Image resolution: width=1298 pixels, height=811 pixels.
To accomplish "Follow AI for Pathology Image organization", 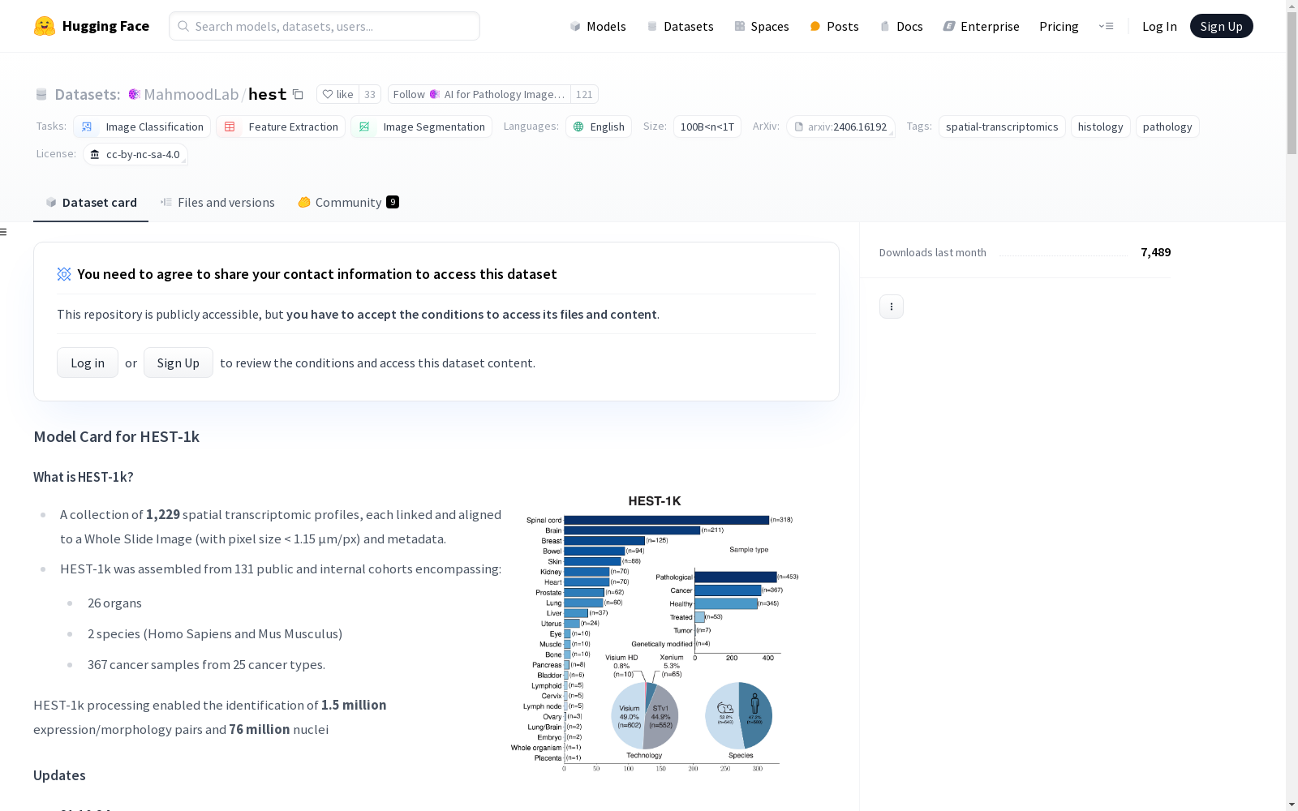I will pos(479,94).
